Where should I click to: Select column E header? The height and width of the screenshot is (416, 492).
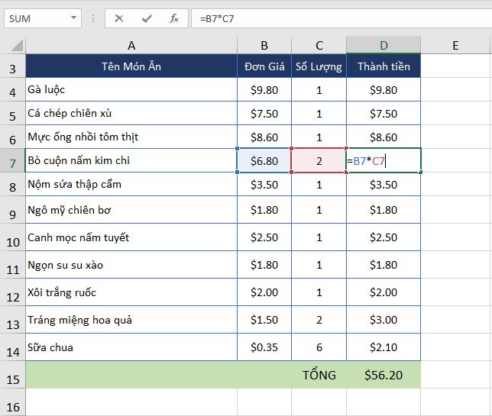[455, 46]
